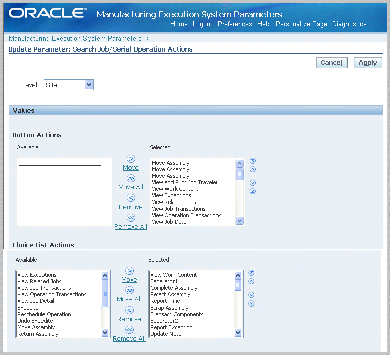Click Remove arrow icon in Choice List Actions
390x355 pixels.
tap(129, 310)
